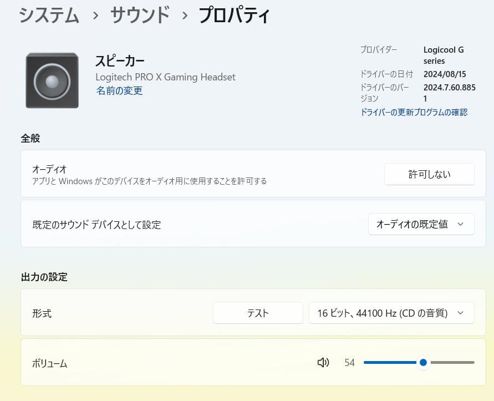Click the 既定のサウンド デバイスとして設定 label
The height and width of the screenshot is (401, 494).
(x=96, y=225)
